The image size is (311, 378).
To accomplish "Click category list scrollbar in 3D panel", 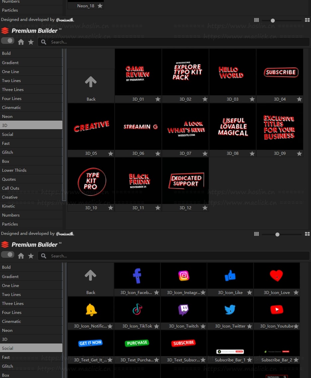I will click(x=64, y=125).
